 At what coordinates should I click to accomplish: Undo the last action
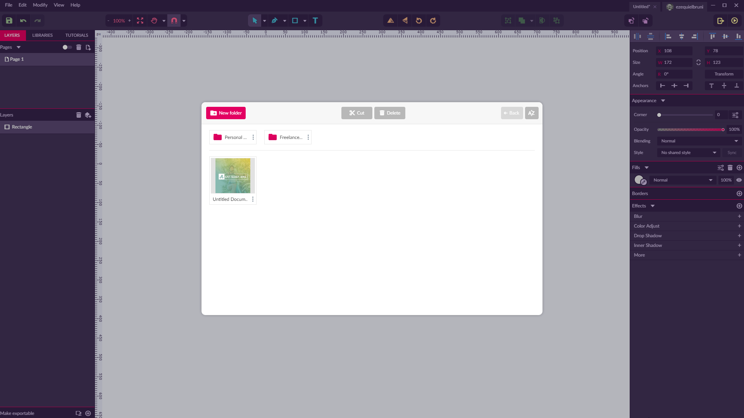23,21
